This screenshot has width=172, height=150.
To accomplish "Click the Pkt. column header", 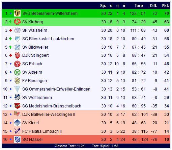I will [x=165, y=6].
